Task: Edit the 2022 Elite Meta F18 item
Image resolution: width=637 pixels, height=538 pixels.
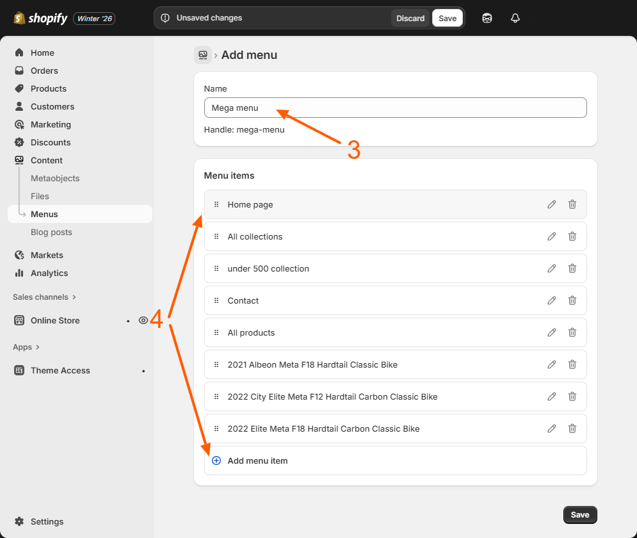Action: pos(551,428)
